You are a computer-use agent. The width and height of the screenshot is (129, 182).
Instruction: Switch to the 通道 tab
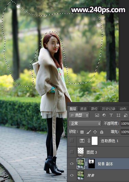[83, 109]
